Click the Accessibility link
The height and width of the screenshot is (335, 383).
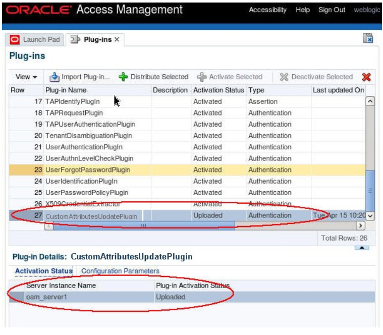pyautogui.click(x=268, y=10)
